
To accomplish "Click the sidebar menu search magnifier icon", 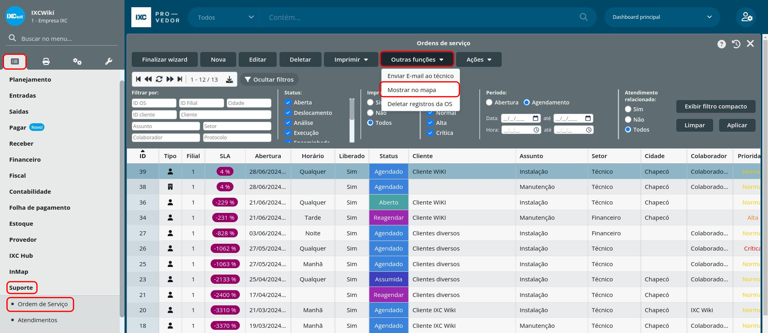I will (12, 38).
